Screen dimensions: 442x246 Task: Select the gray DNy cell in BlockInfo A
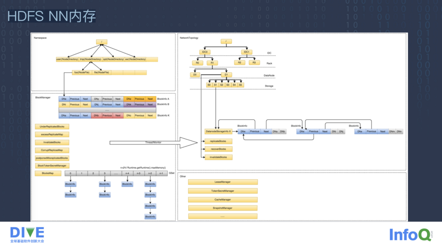point(97,99)
